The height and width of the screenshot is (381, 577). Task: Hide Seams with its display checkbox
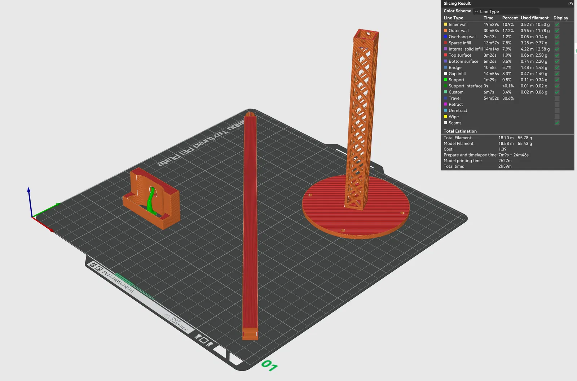point(557,123)
